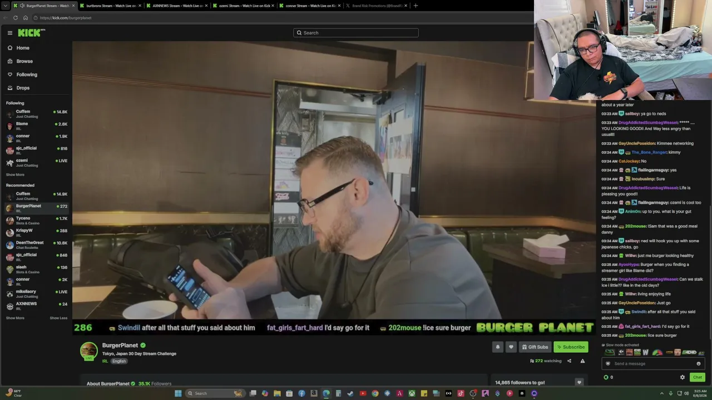Click the Gift Subs button
Viewport: 712px width, 400px height.
(x=535, y=347)
